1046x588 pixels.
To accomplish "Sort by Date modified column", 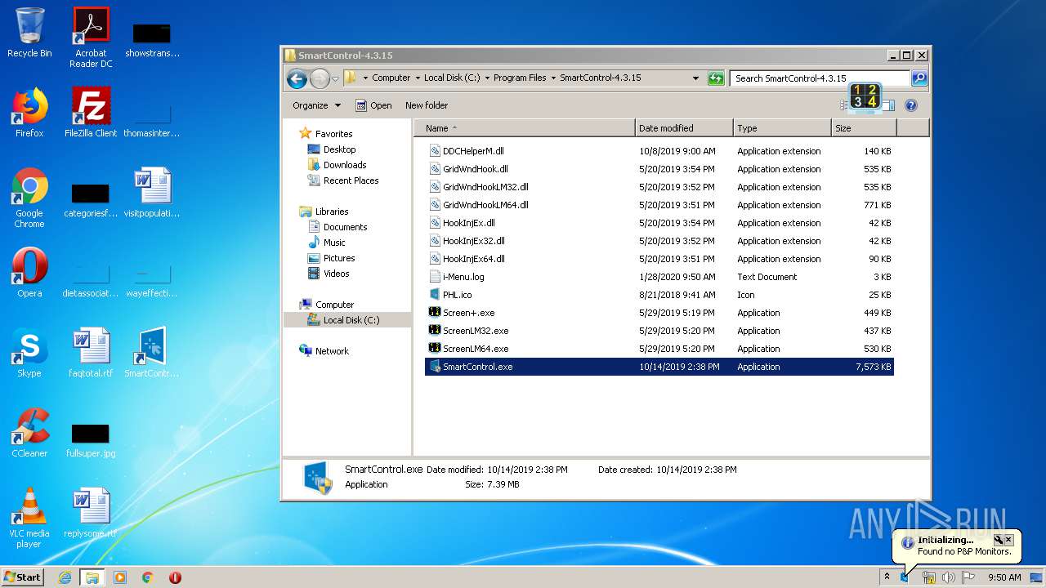I will (684, 128).
